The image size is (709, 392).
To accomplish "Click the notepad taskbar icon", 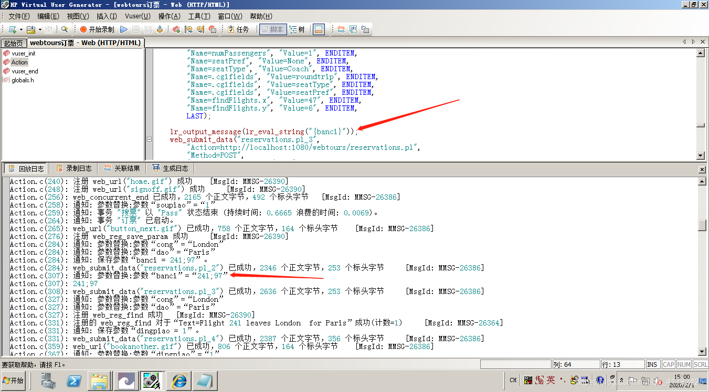I will (x=205, y=380).
